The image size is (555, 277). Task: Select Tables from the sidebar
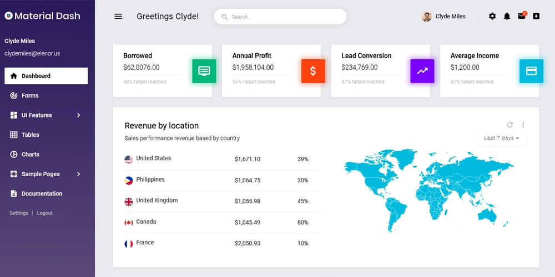[x=31, y=135]
